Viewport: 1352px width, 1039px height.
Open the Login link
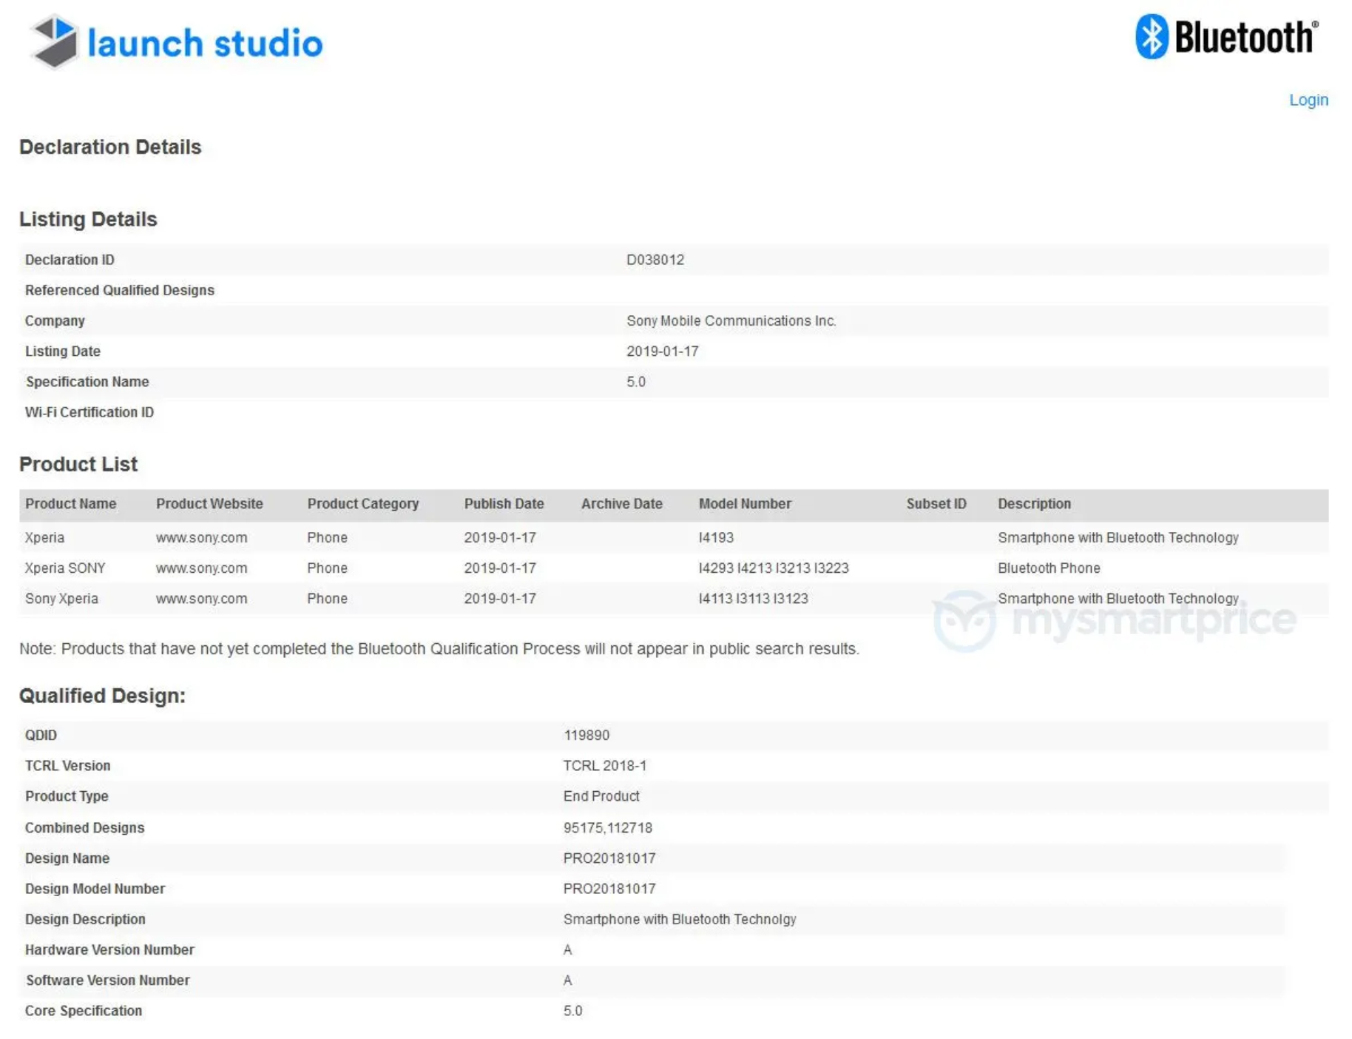coord(1308,100)
